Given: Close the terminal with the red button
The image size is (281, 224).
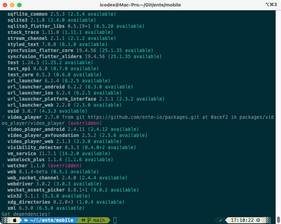Looking at the screenshot, I should point(5,5).
